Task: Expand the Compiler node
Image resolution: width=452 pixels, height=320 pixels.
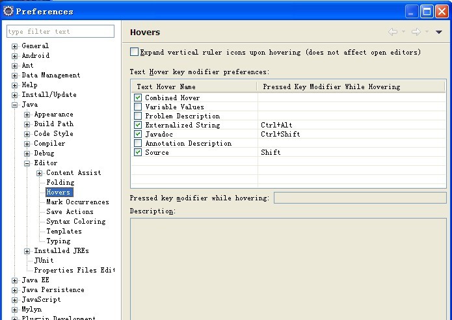Action: [x=27, y=144]
